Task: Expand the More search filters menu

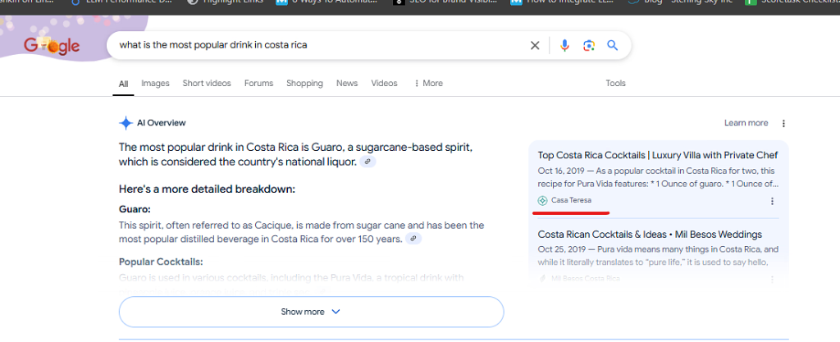Action: [428, 84]
